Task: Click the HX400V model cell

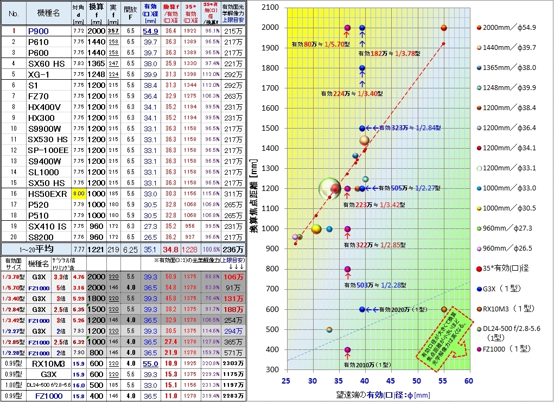Action: [48, 107]
